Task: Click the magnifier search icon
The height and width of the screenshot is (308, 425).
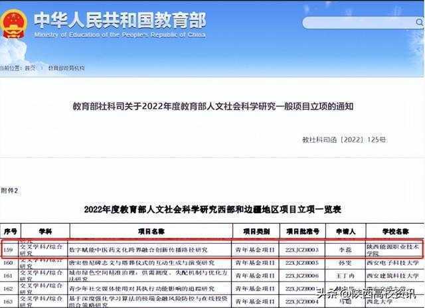Action: click(420, 23)
